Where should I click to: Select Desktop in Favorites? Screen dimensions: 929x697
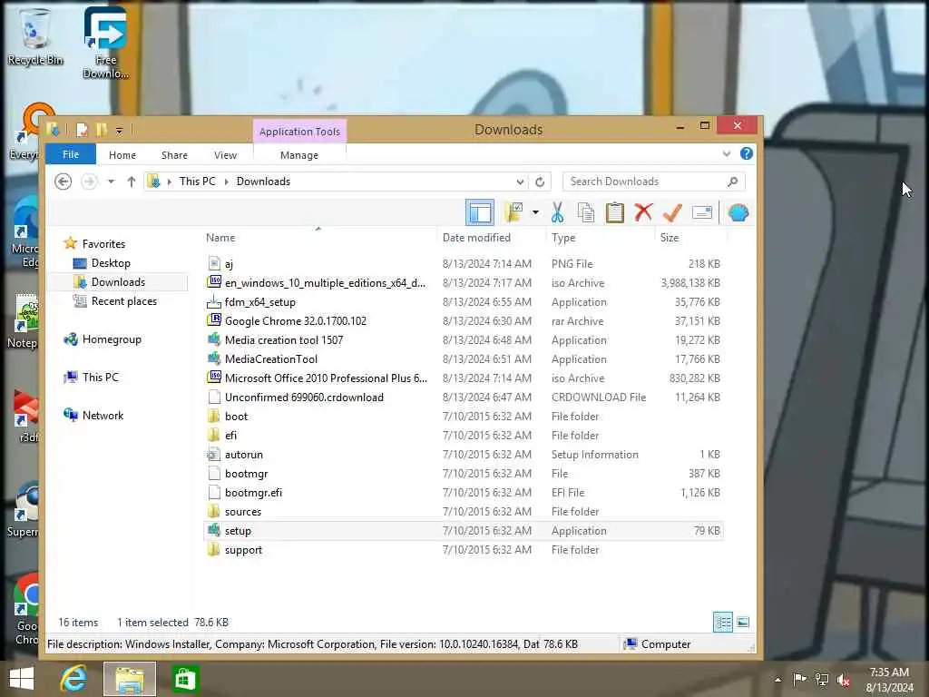pos(110,262)
